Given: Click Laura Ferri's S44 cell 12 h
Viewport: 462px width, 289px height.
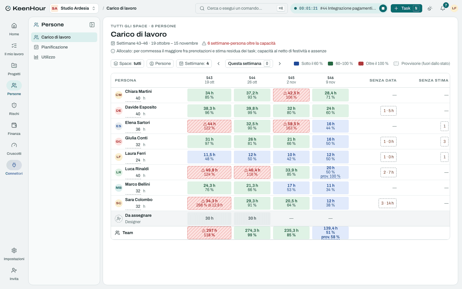Looking at the screenshot, I should click(x=252, y=157).
